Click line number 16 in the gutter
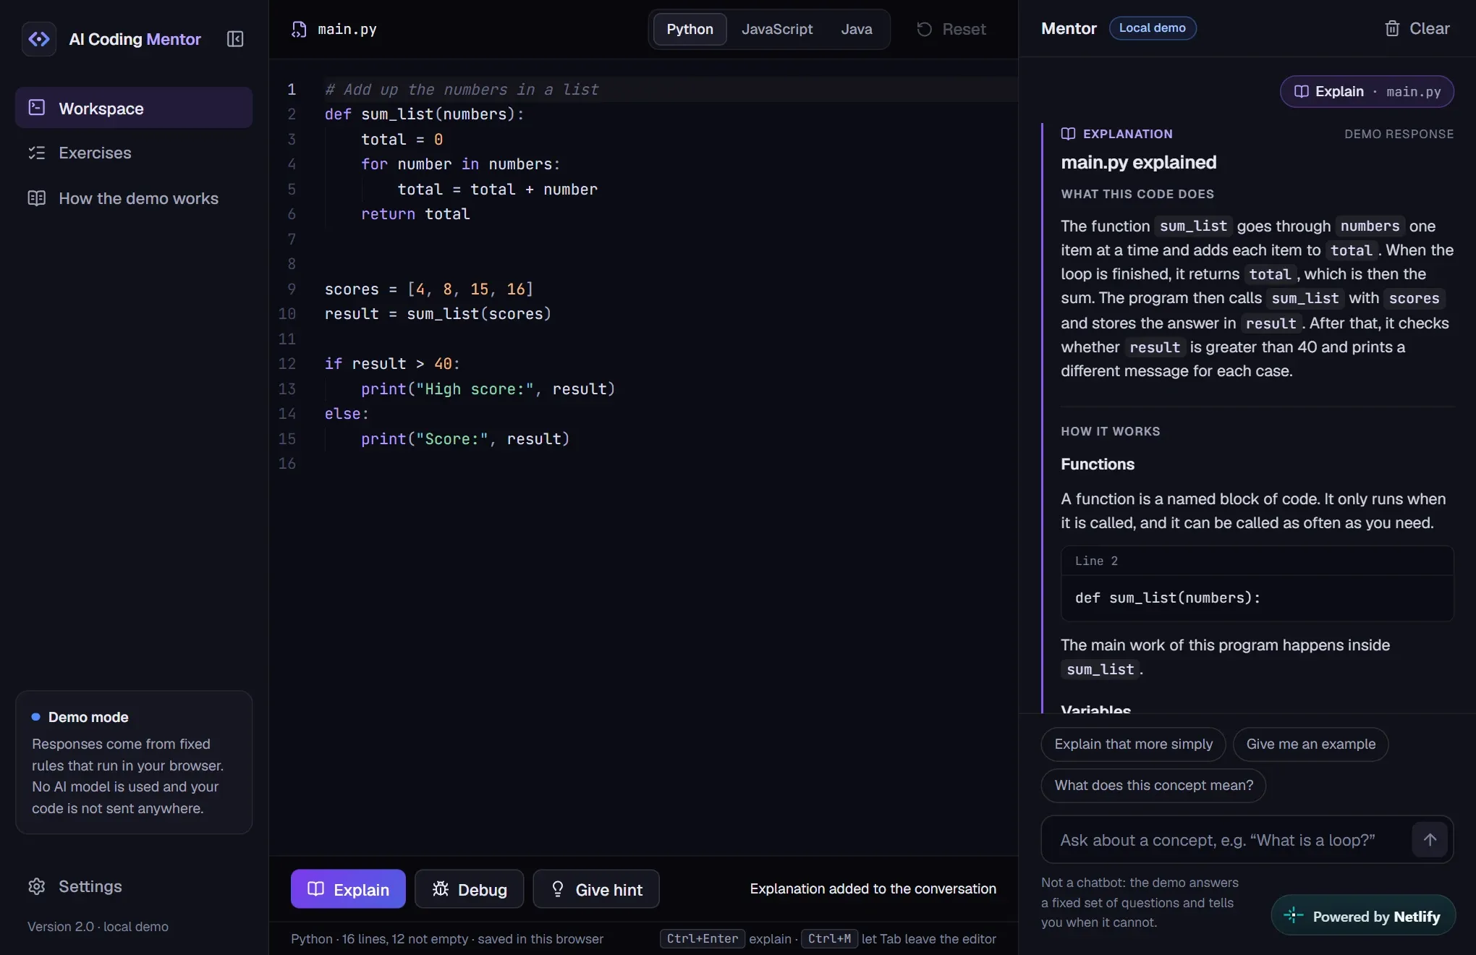Image resolution: width=1476 pixels, height=955 pixels. pos(287,464)
